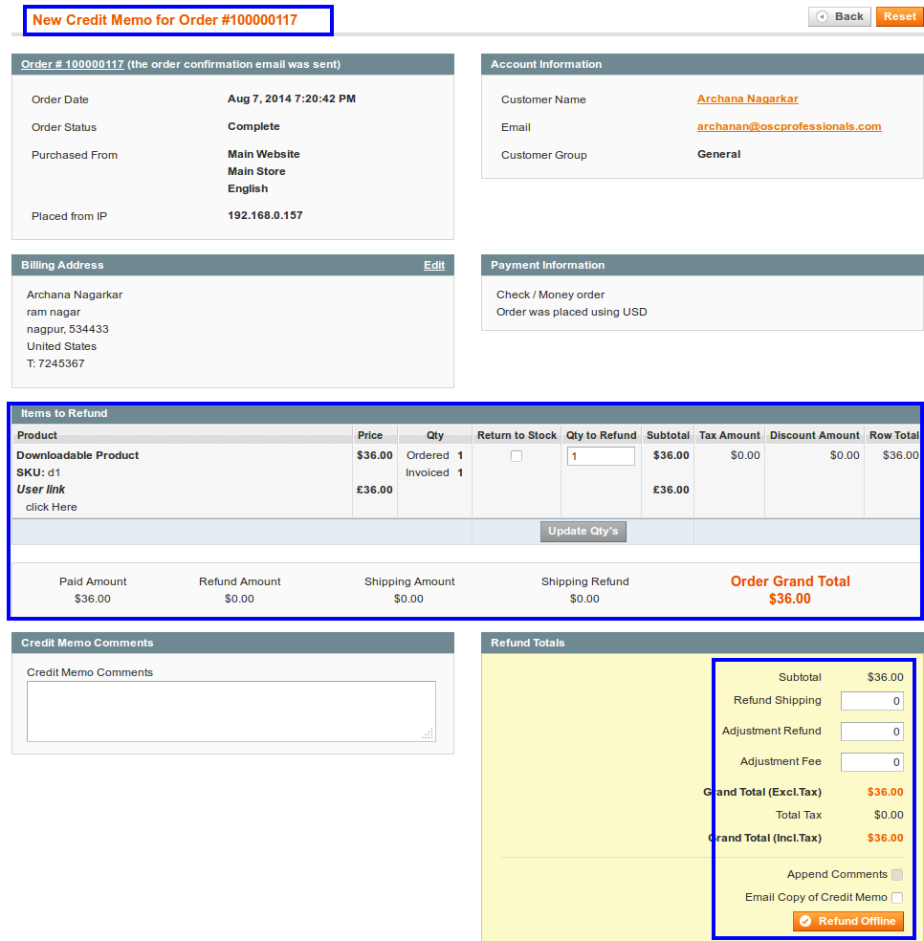The width and height of the screenshot is (924, 941).
Task: Click the Adjustment Fee input field
Action: (871, 762)
